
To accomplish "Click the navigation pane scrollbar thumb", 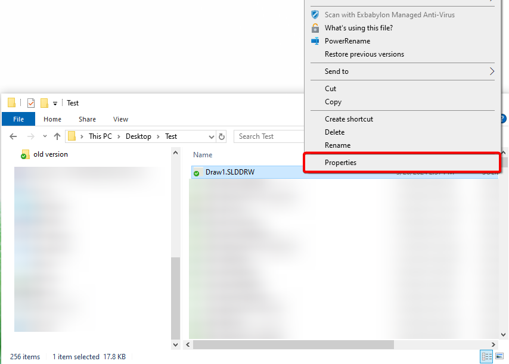I will tap(176, 298).
